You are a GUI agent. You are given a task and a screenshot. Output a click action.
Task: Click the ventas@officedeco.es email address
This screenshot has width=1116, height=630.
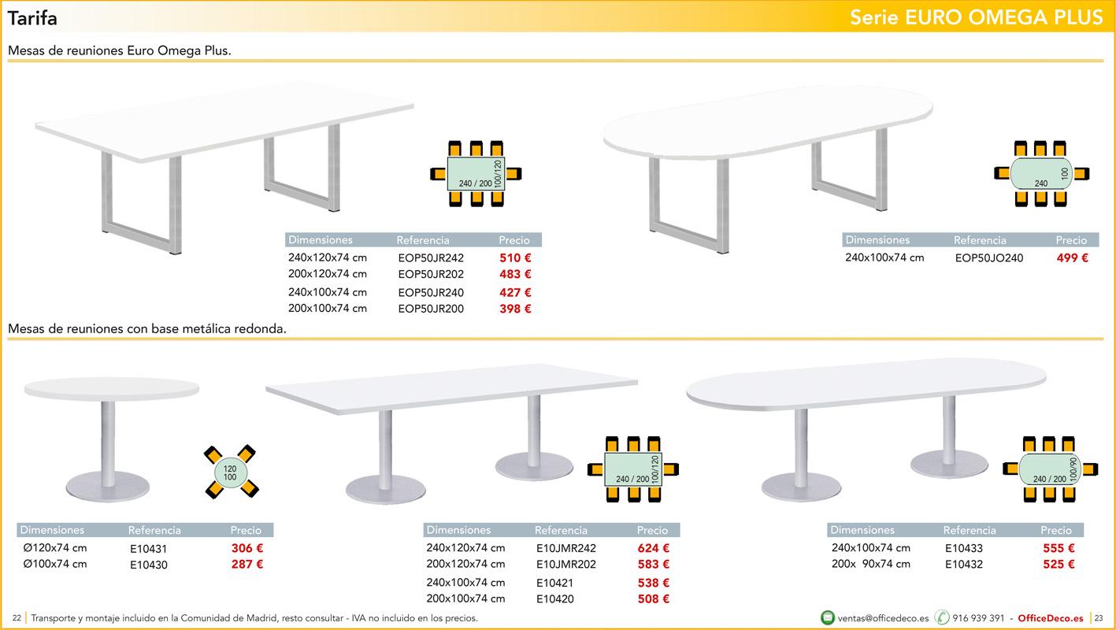point(883,618)
